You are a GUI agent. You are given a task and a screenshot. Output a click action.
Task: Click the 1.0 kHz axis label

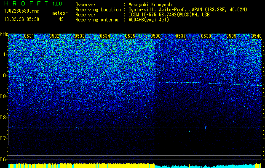[3, 76]
